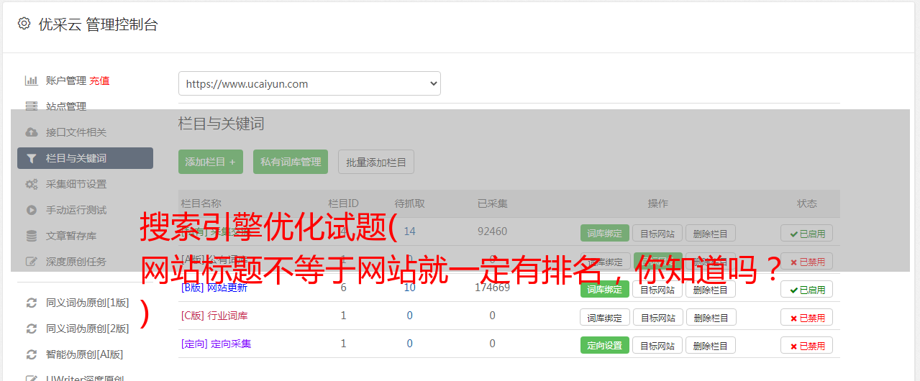Click the refresh icon beside 同义词伪原创[2版]

point(31,329)
